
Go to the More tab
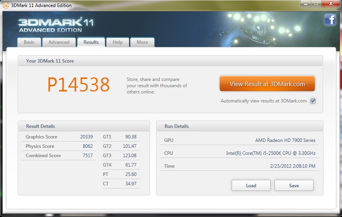click(x=142, y=42)
